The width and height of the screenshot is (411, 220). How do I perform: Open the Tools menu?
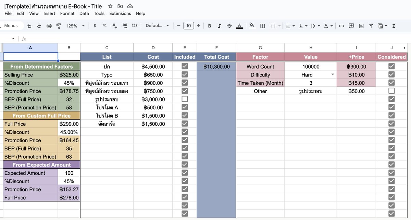point(99,13)
